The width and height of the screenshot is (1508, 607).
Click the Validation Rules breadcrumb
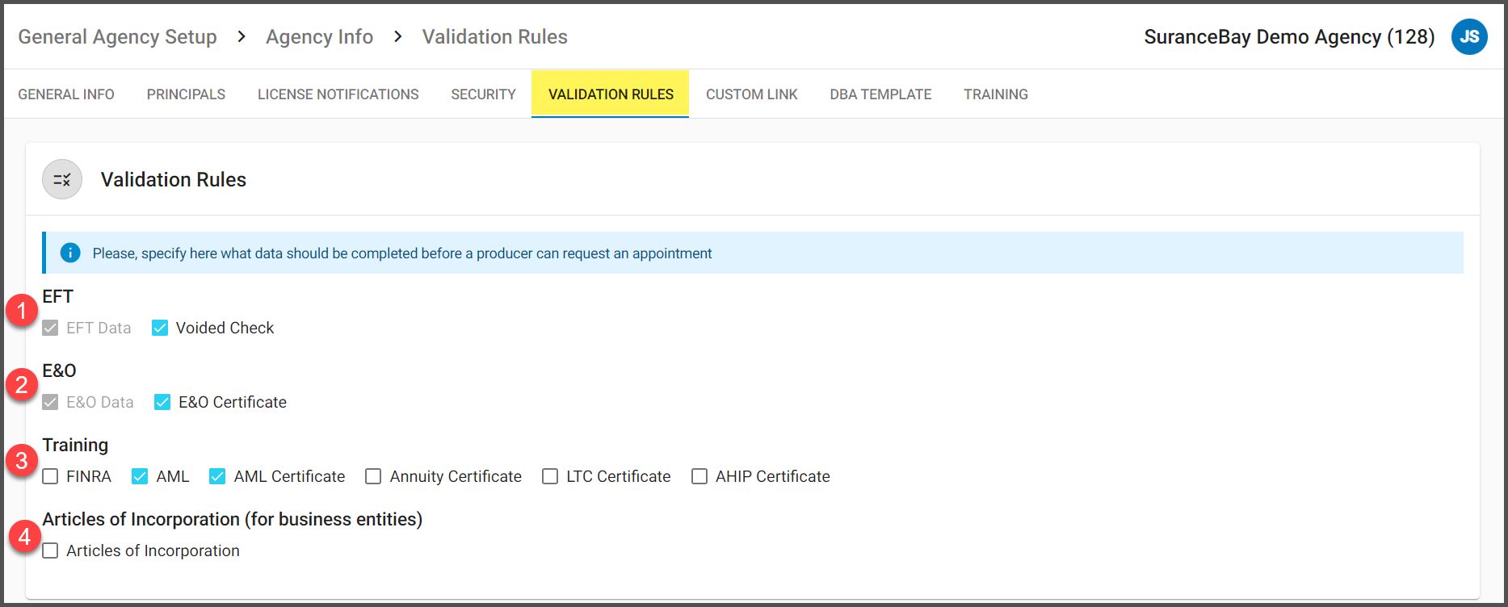494,36
